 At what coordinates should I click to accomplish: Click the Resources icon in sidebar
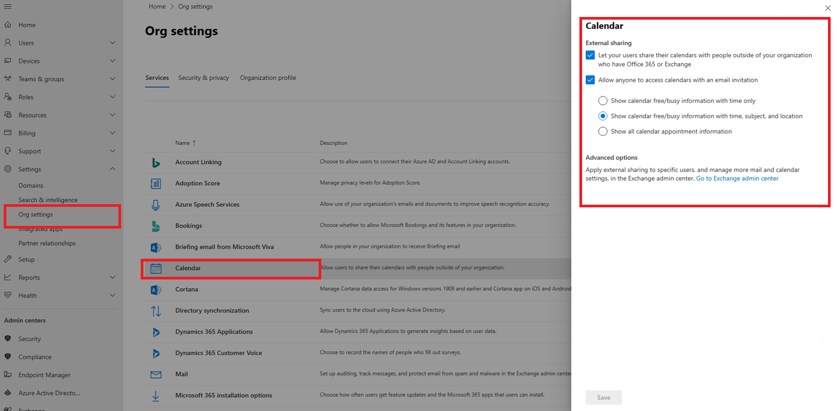point(7,115)
